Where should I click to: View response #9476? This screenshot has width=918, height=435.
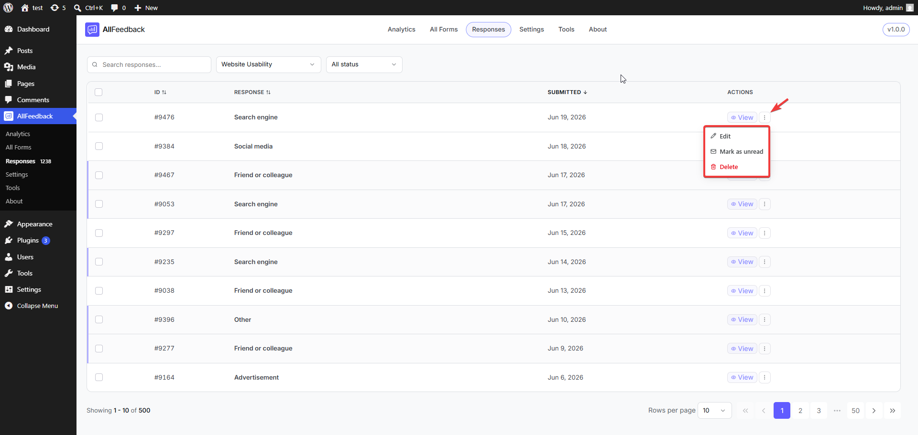742,117
